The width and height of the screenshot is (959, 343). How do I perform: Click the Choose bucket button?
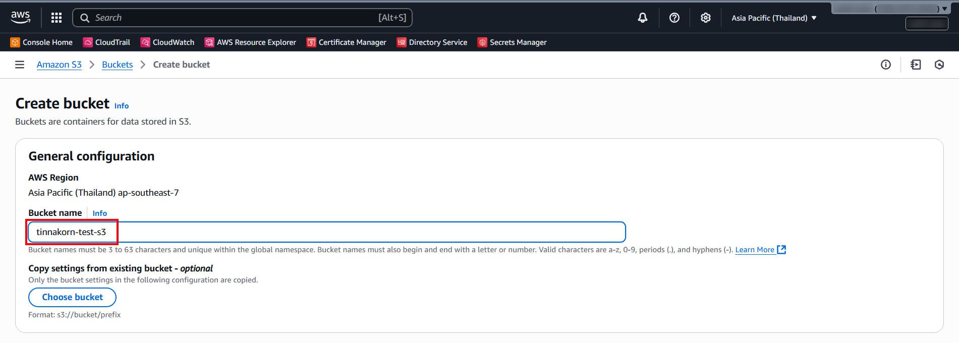pos(72,297)
